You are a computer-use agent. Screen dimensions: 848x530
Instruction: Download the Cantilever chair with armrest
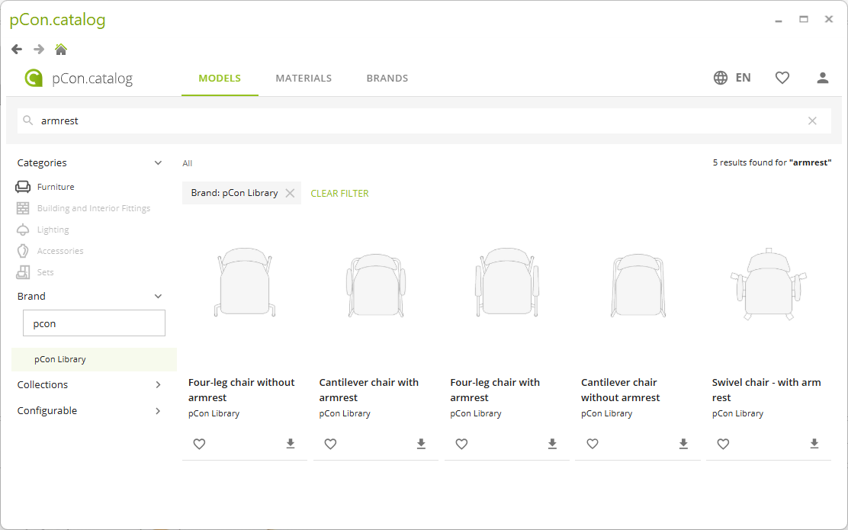[x=421, y=444]
